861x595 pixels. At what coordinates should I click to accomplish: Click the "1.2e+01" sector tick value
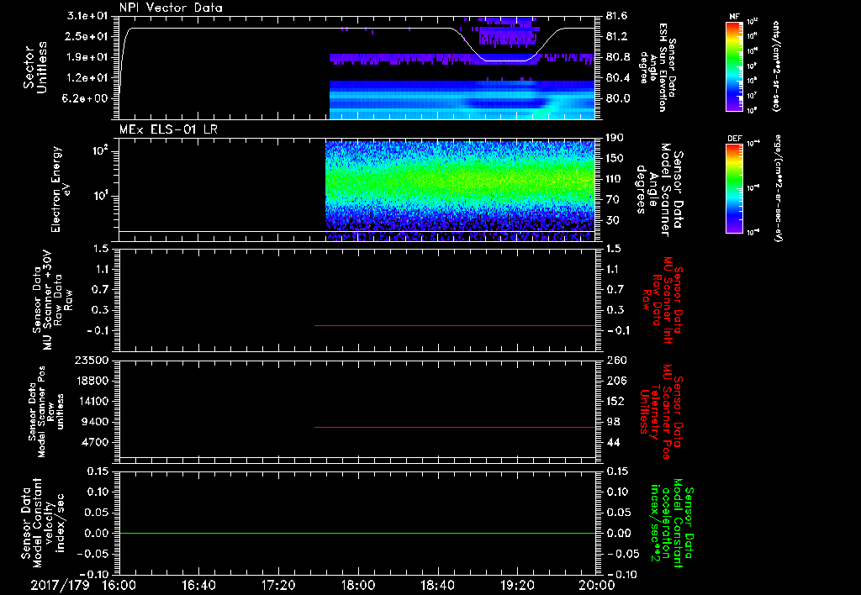click(x=87, y=78)
